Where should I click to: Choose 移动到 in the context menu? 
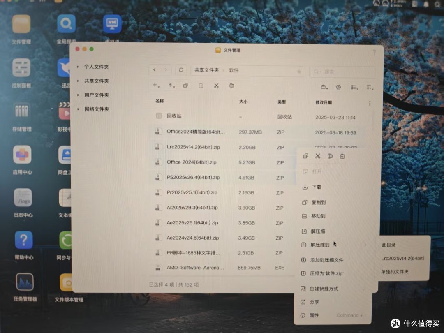335,216
